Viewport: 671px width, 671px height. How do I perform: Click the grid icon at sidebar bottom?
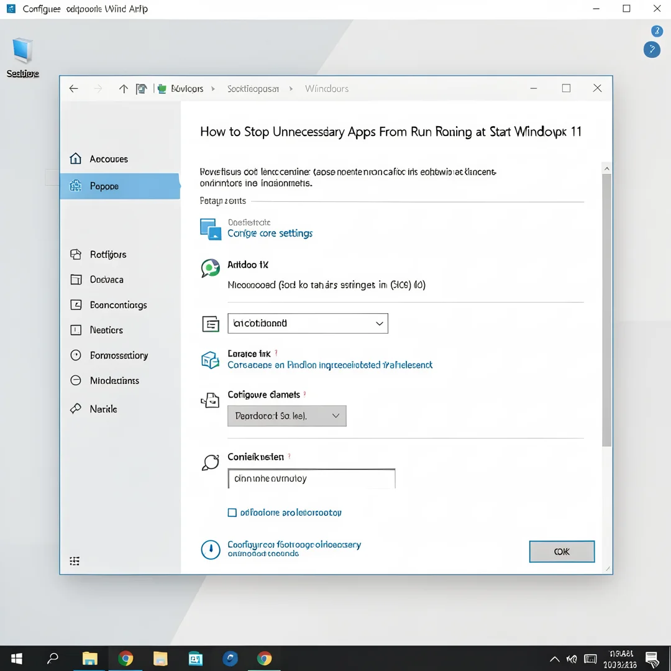pos(75,561)
